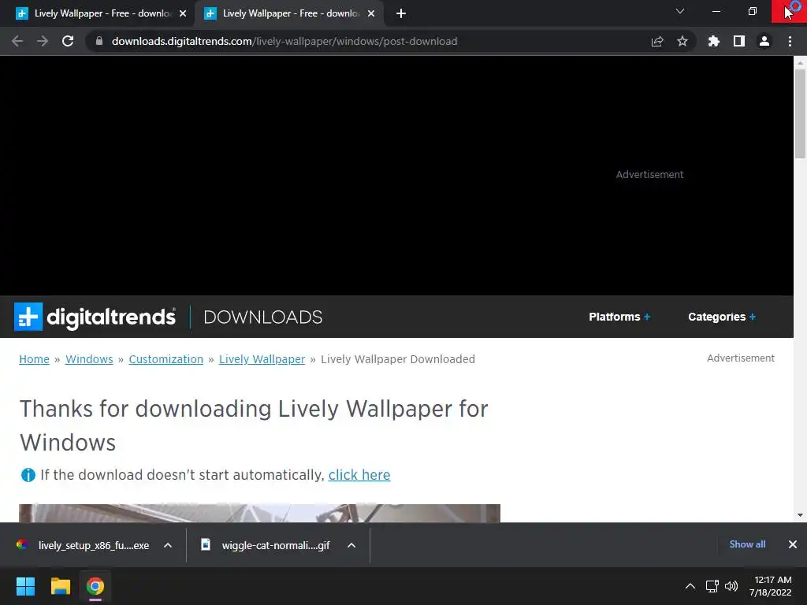The height and width of the screenshot is (605, 807).
Task: Click the browser forward arrow
Action: coord(43,41)
